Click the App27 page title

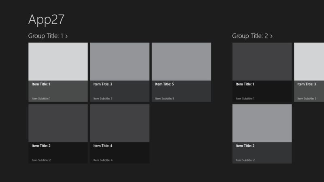47,20
